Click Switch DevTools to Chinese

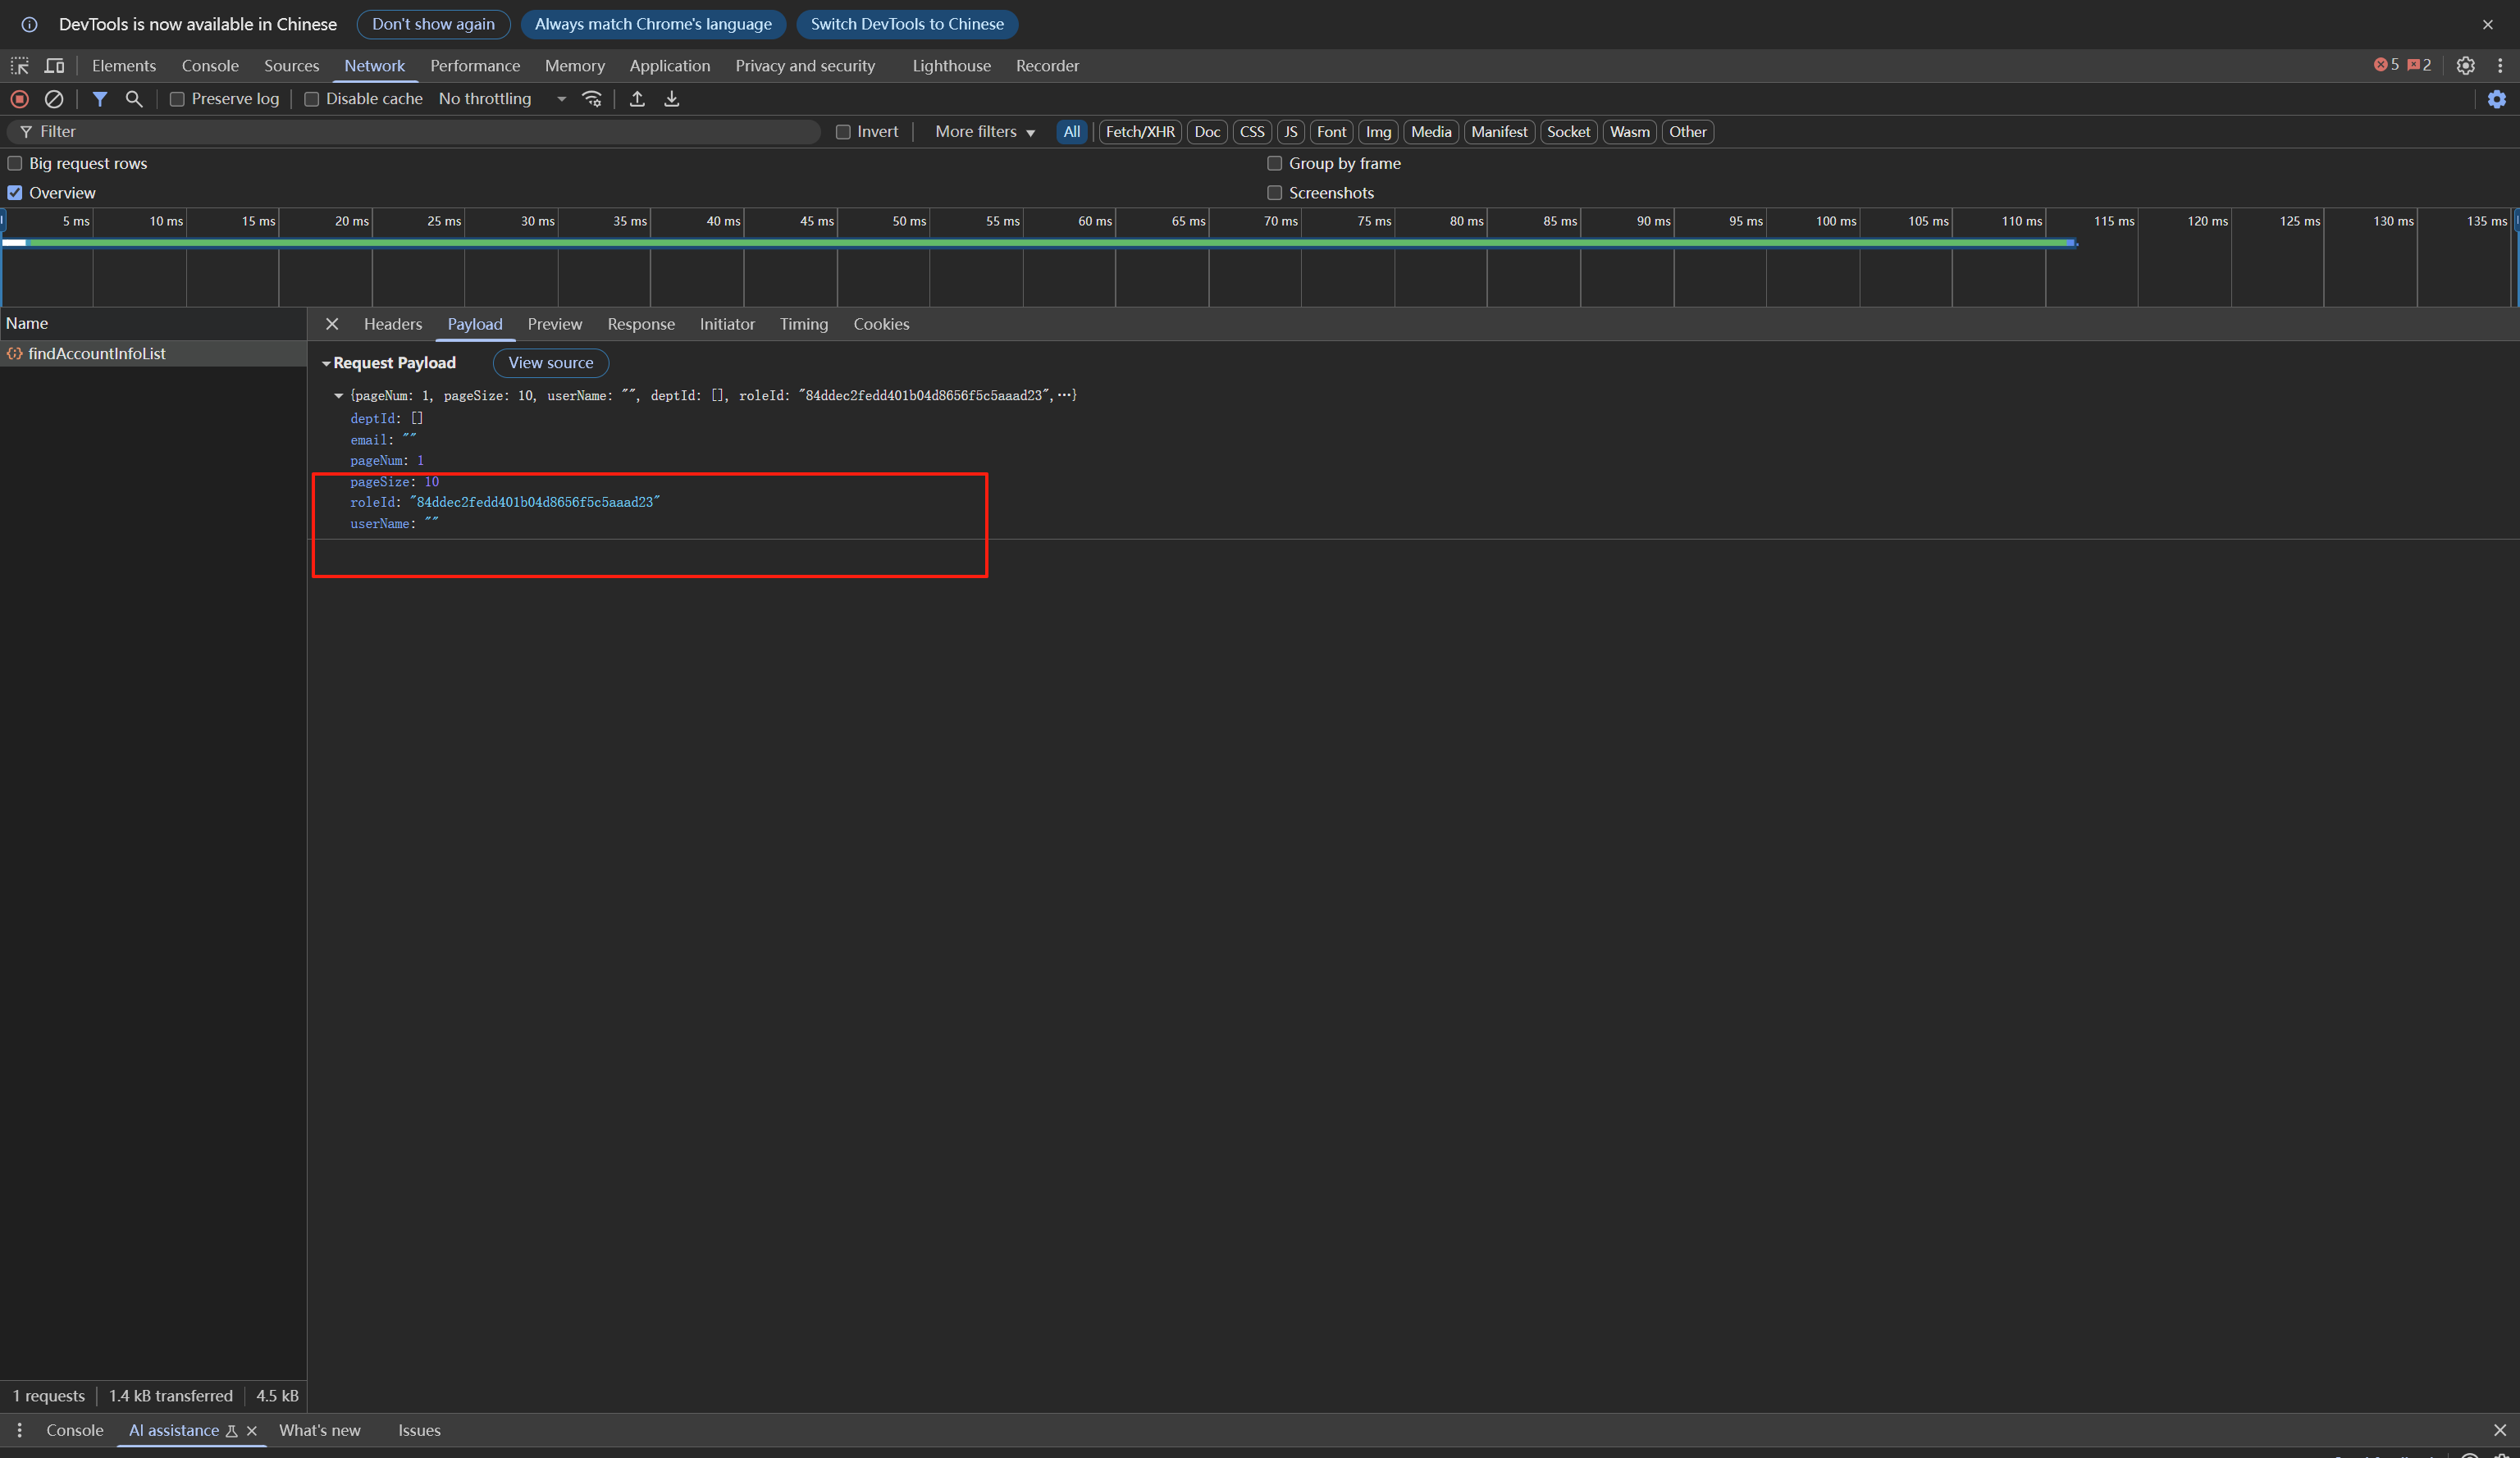[x=906, y=24]
